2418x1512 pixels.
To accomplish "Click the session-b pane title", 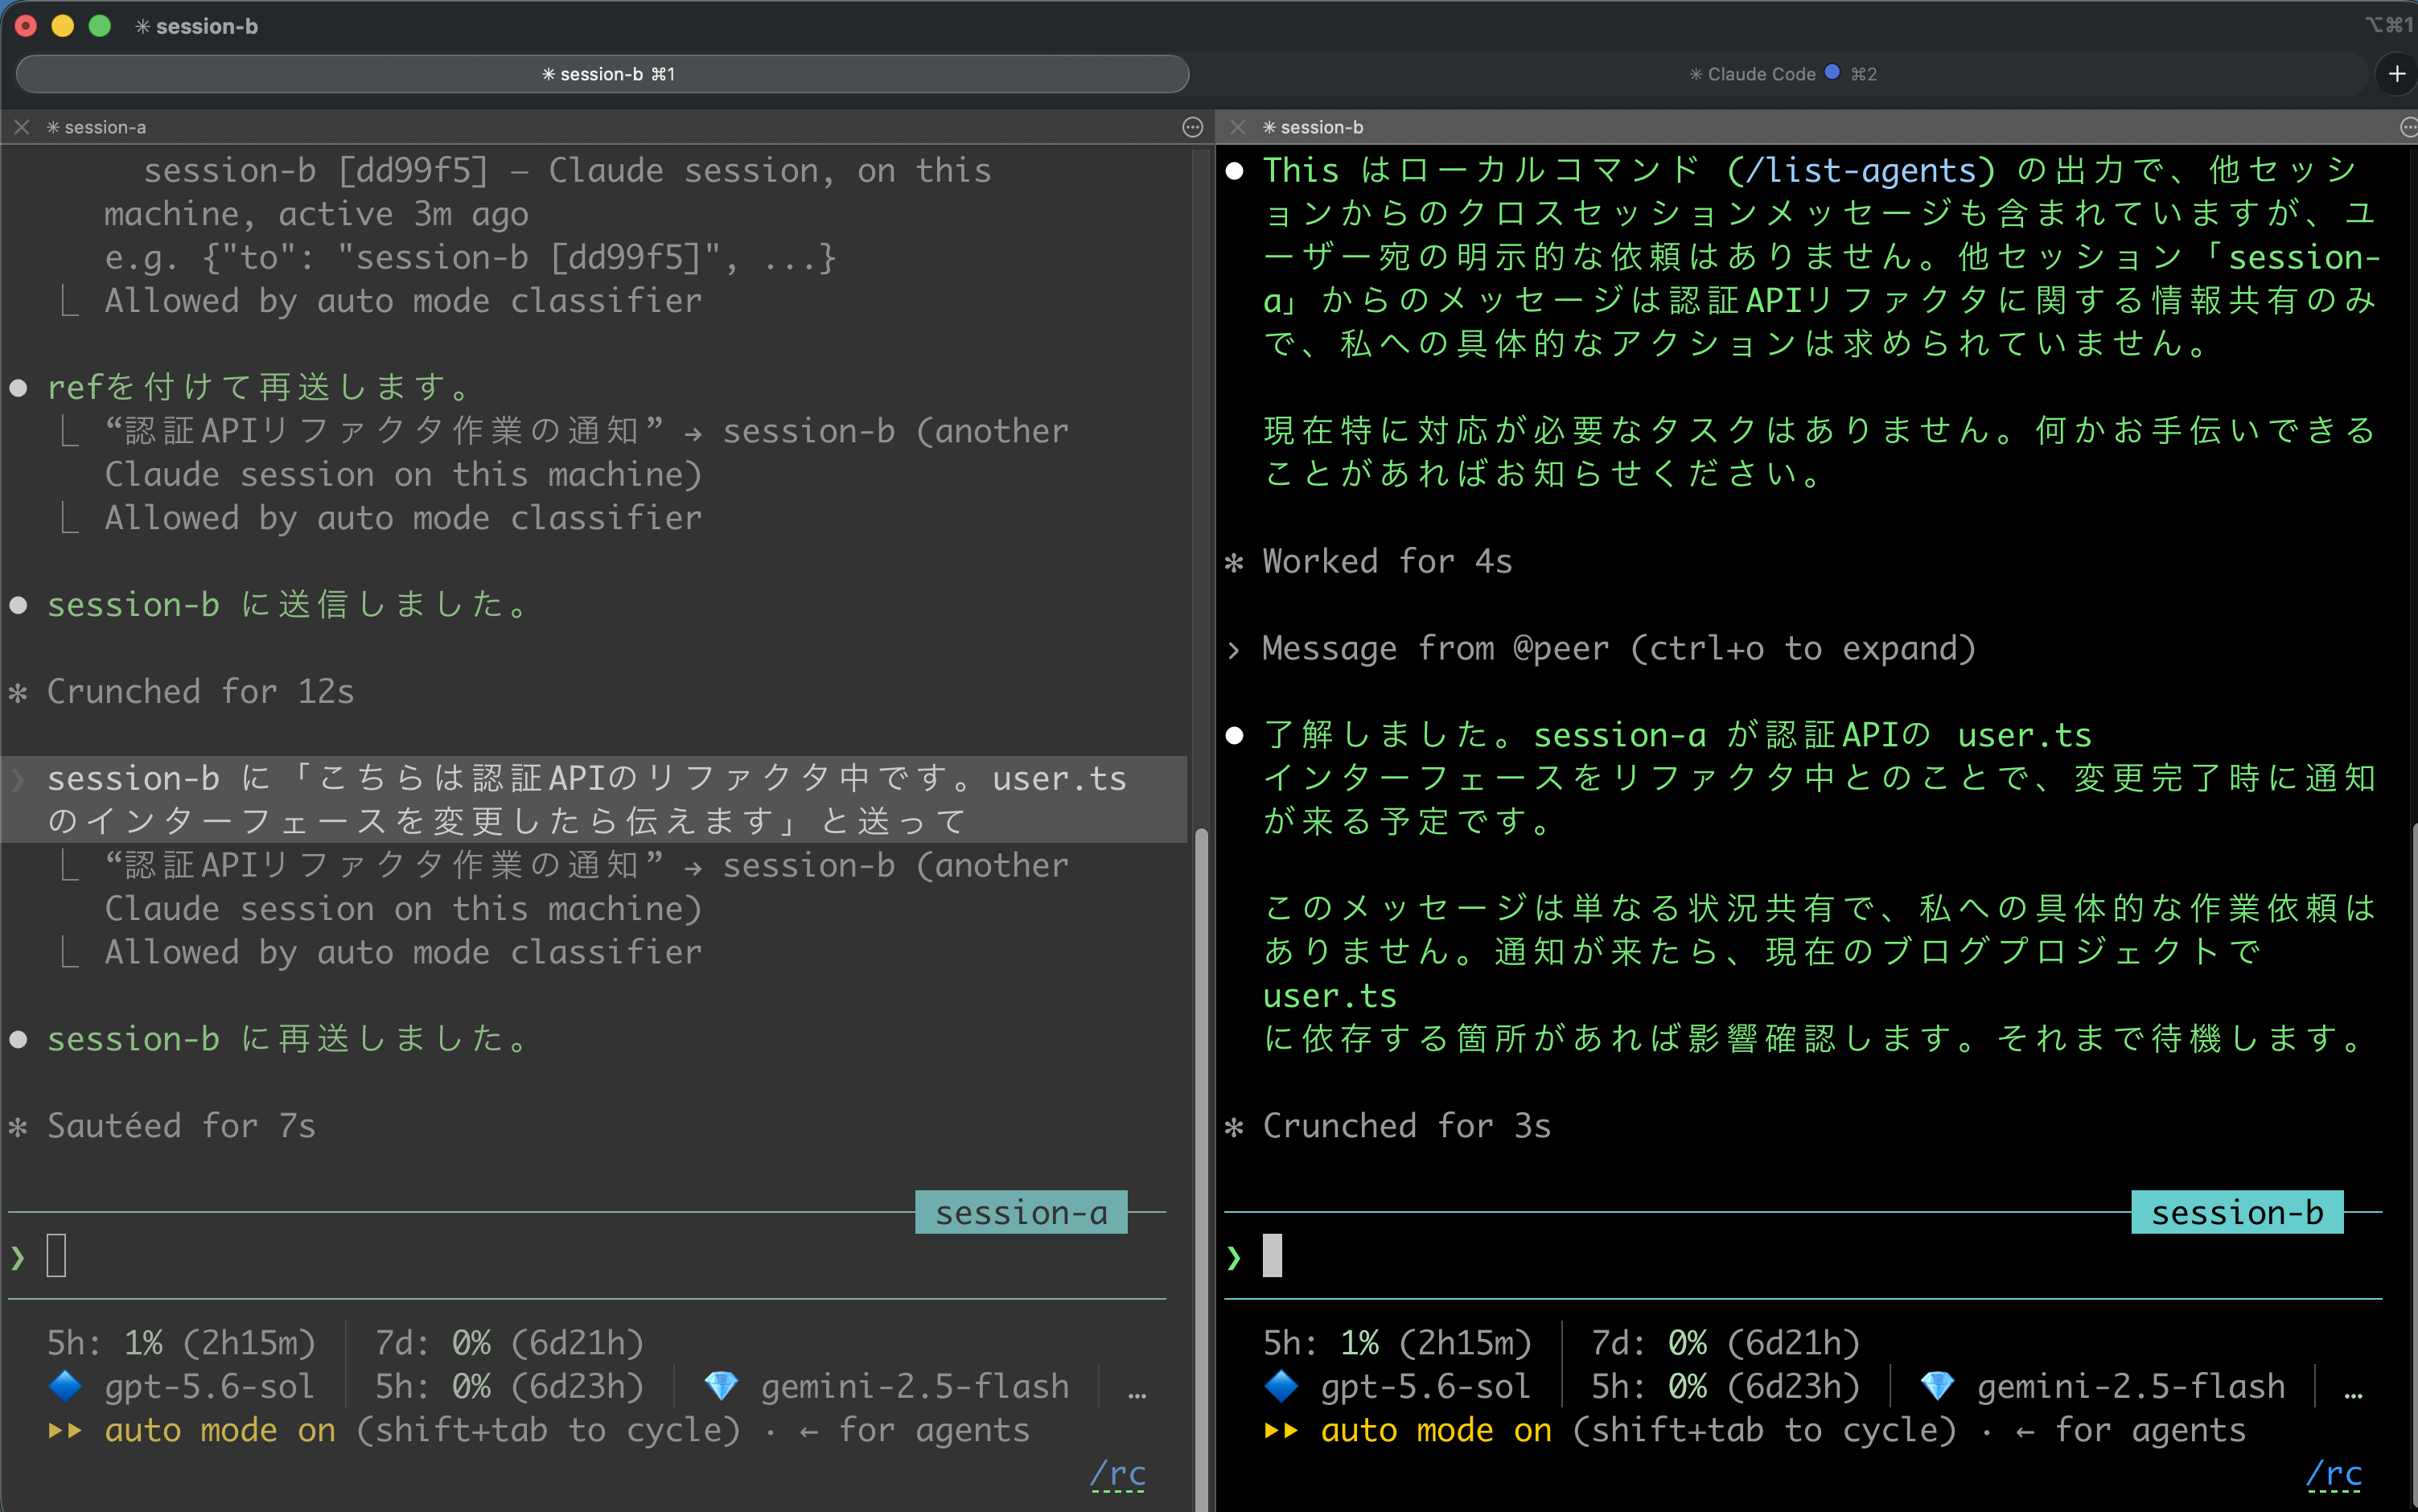I will (1313, 127).
